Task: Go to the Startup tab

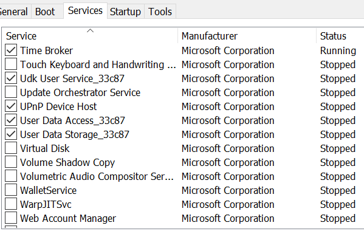Action: (x=125, y=12)
